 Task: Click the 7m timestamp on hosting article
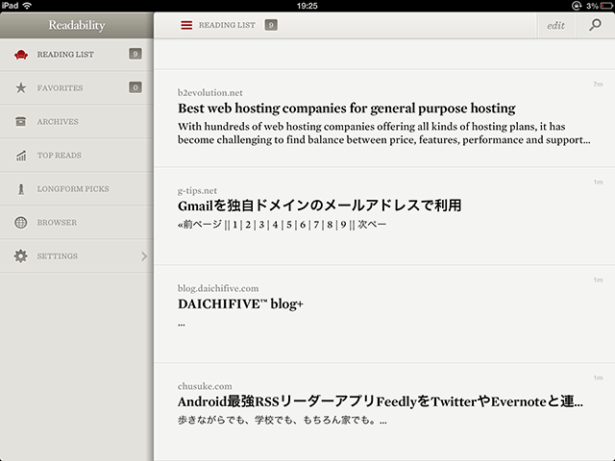click(x=598, y=85)
